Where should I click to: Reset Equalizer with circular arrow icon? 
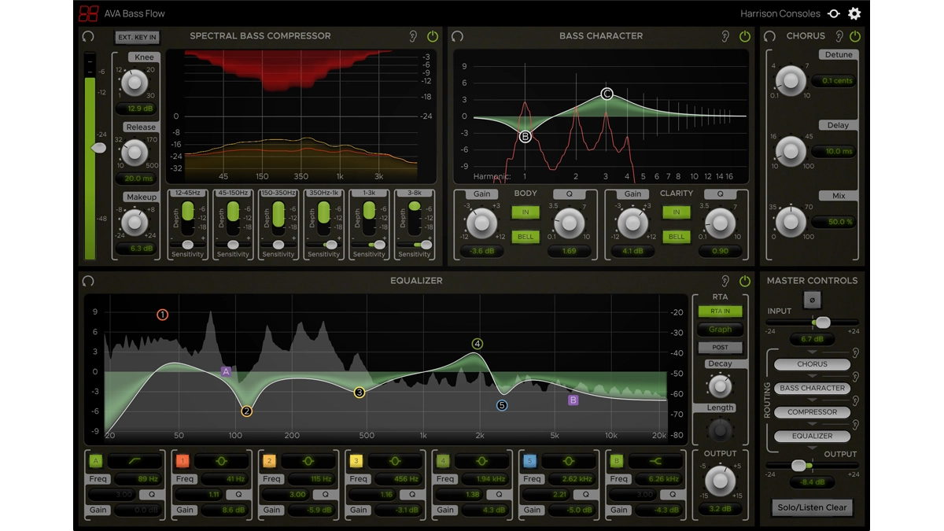click(88, 281)
